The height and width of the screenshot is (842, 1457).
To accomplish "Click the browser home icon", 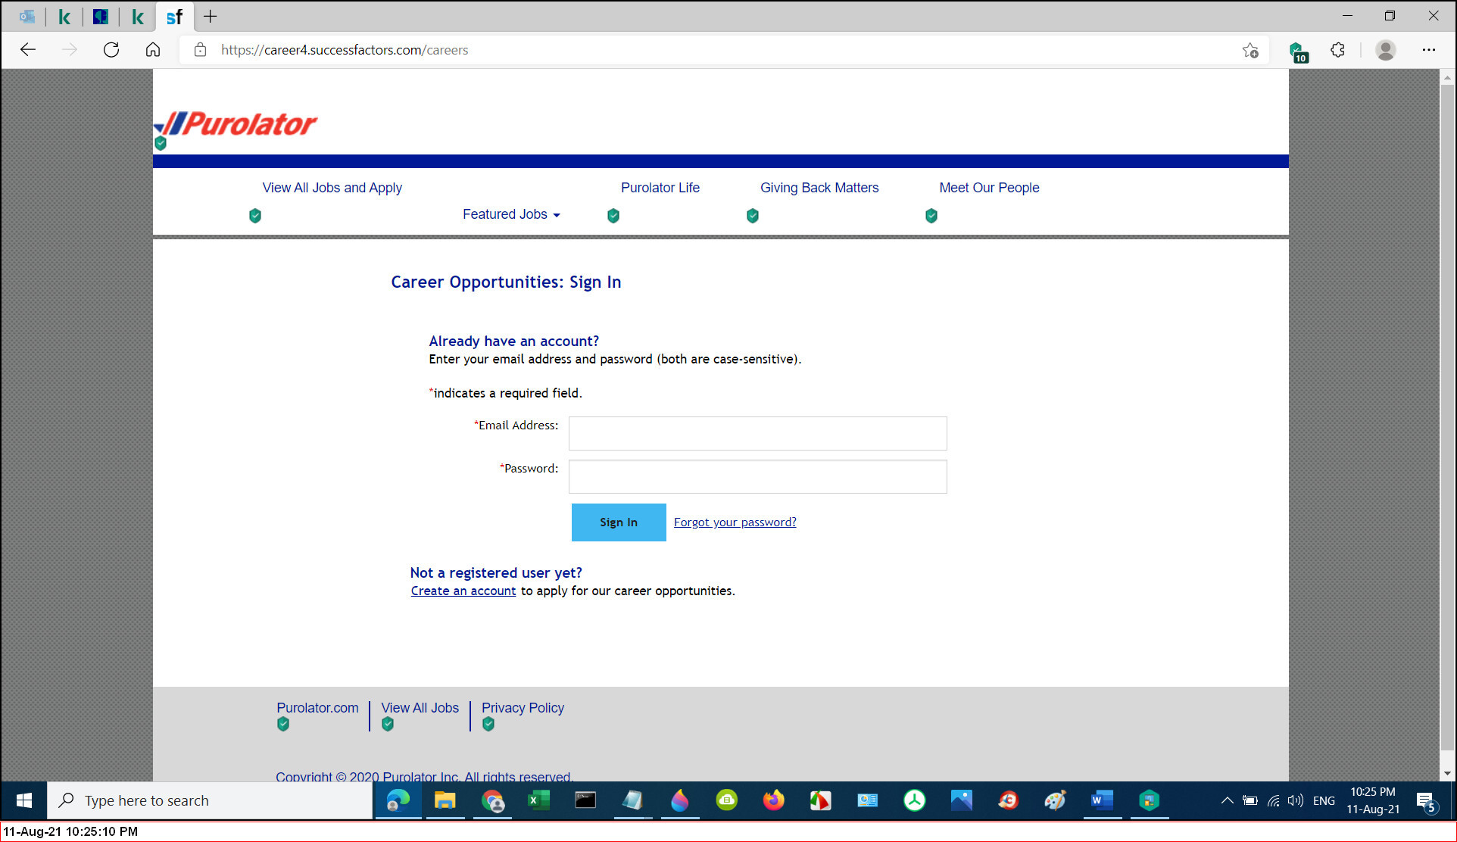I will [153, 50].
